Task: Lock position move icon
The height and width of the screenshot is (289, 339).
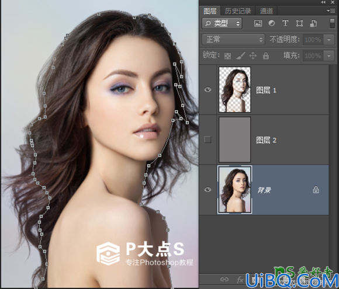Action: (x=252, y=55)
